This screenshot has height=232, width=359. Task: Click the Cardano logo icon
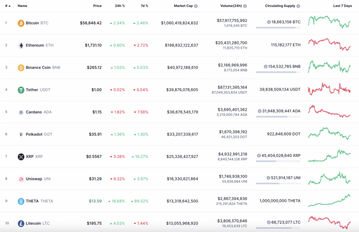(x=21, y=112)
